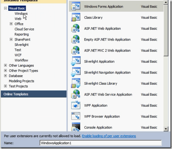The height and width of the screenshot is (149, 172).
Task: Expand the Database node
Action: pyautogui.click(x=5, y=76)
